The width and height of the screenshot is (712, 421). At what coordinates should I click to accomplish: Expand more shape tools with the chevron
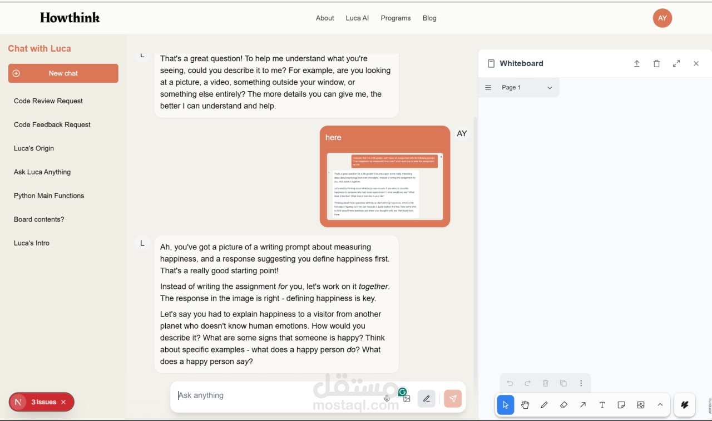tap(660, 405)
